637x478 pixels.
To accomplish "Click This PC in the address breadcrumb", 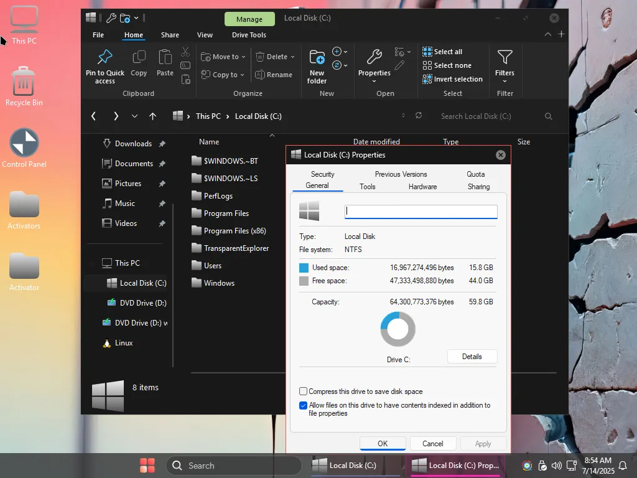I will pyautogui.click(x=208, y=116).
